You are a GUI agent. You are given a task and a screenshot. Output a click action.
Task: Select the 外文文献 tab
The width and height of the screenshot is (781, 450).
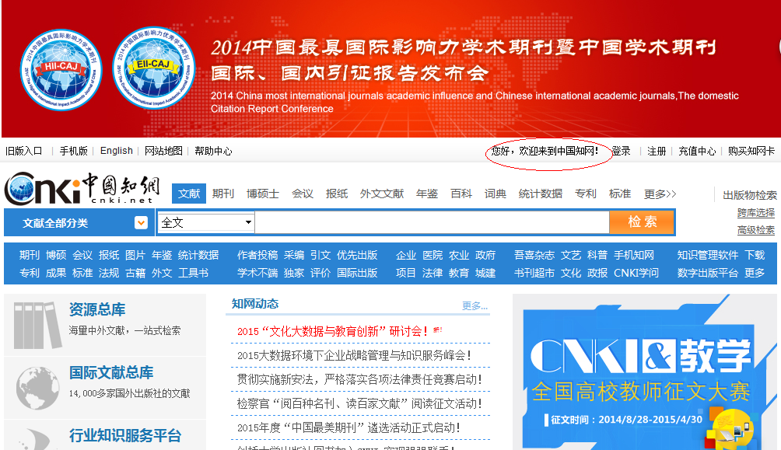click(382, 194)
